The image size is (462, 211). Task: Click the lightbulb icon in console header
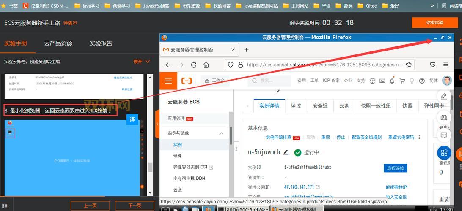(412, 81)
